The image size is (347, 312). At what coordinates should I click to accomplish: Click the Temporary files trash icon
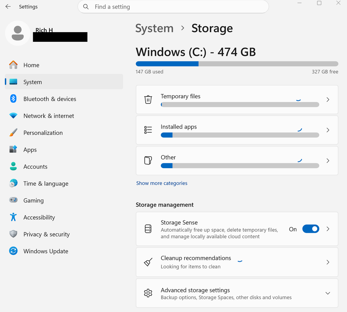pyautogui.click(x=148, y=99)
